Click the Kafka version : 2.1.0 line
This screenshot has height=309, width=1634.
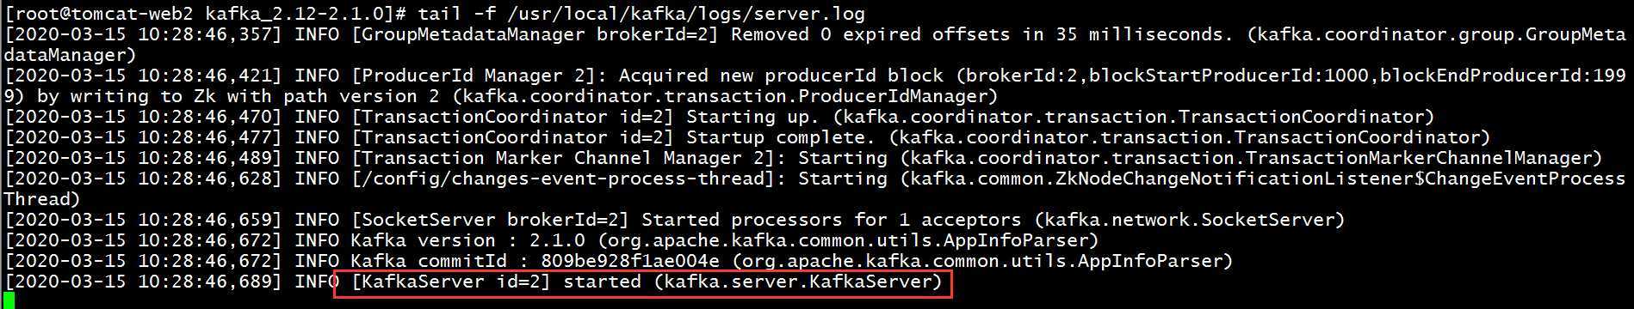point(552,241)
